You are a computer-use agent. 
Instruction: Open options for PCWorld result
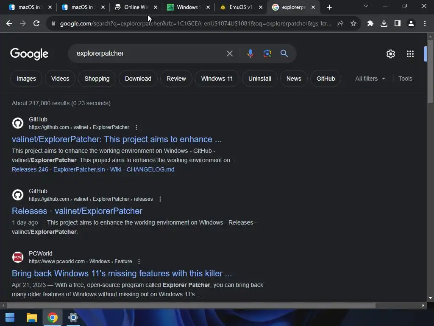[139, 261]
